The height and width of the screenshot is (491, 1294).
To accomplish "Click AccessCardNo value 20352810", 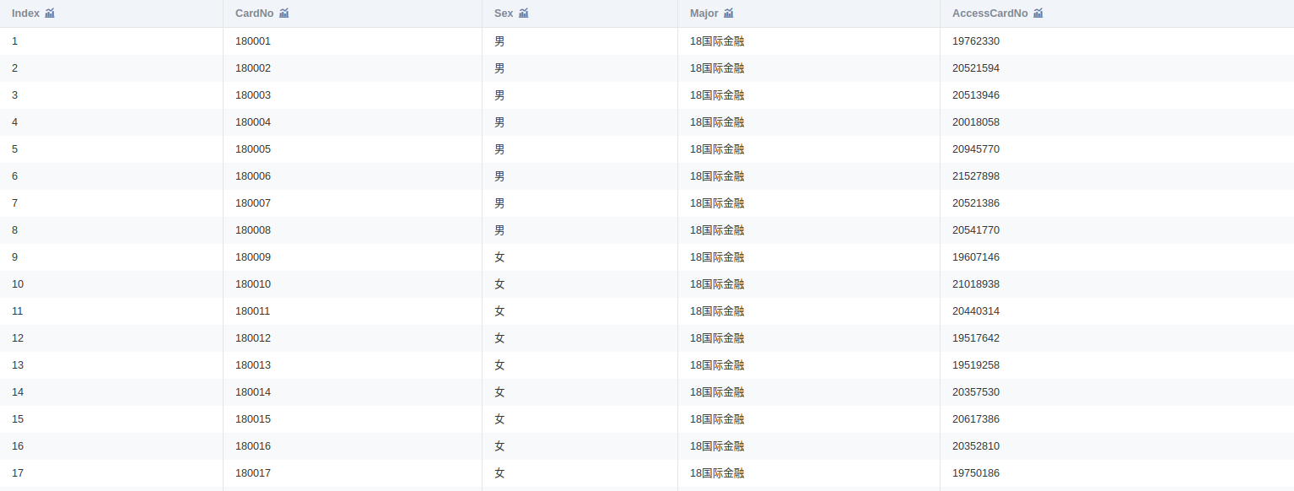I will [976, 446].
